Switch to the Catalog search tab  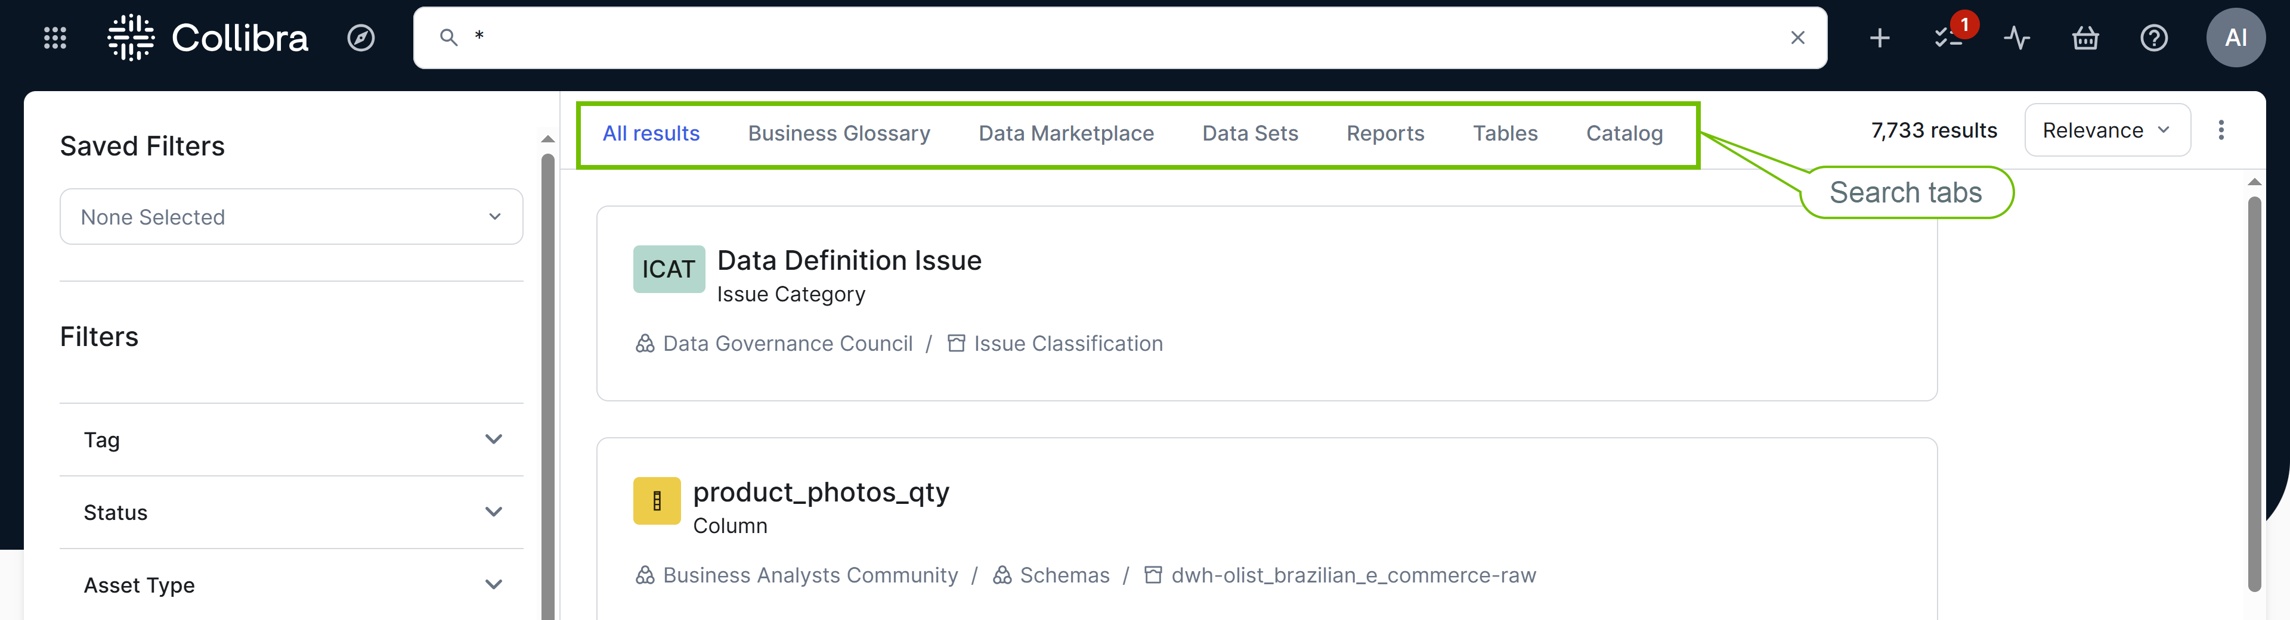1624,133
